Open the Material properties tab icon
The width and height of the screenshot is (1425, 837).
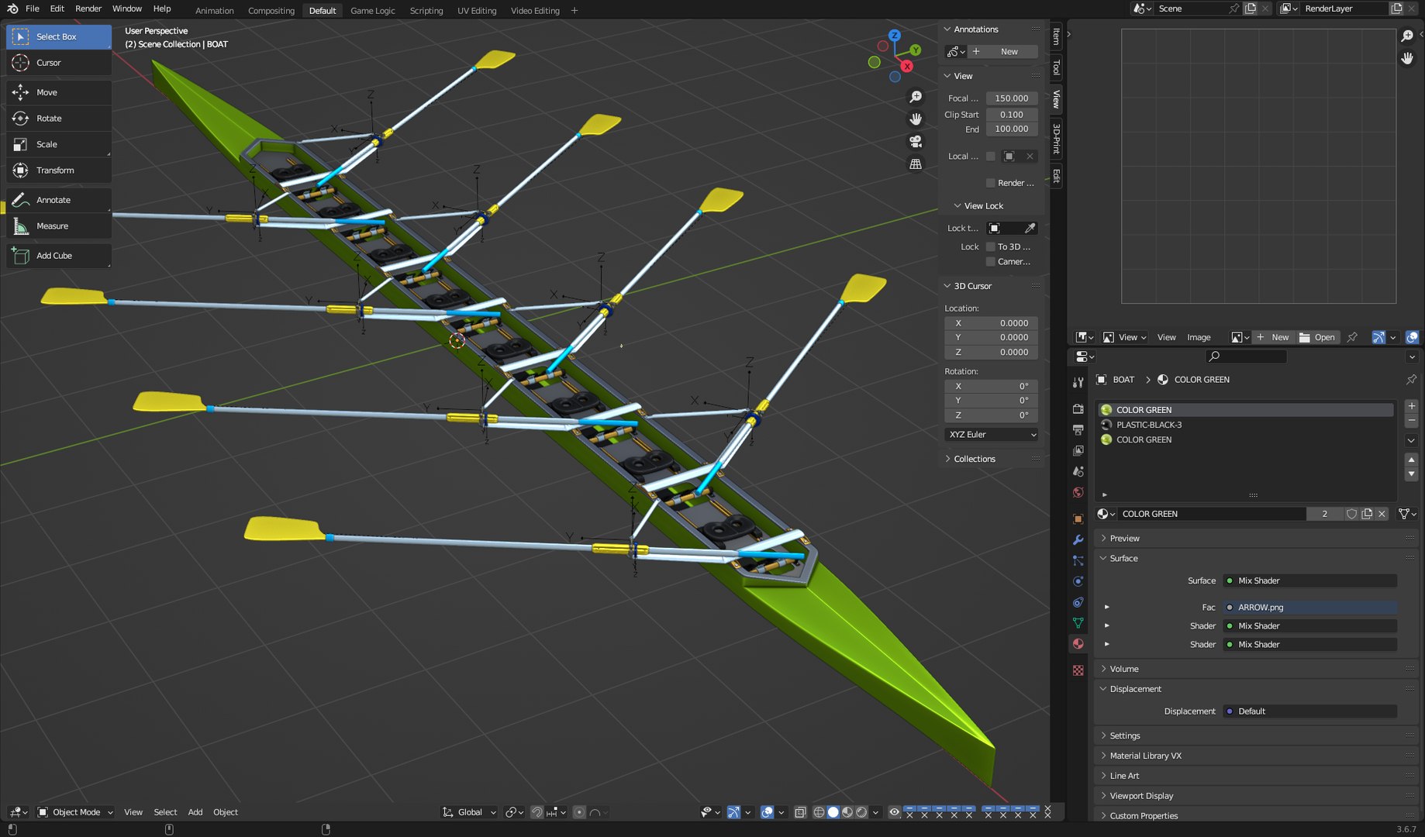pos(1078,644)
